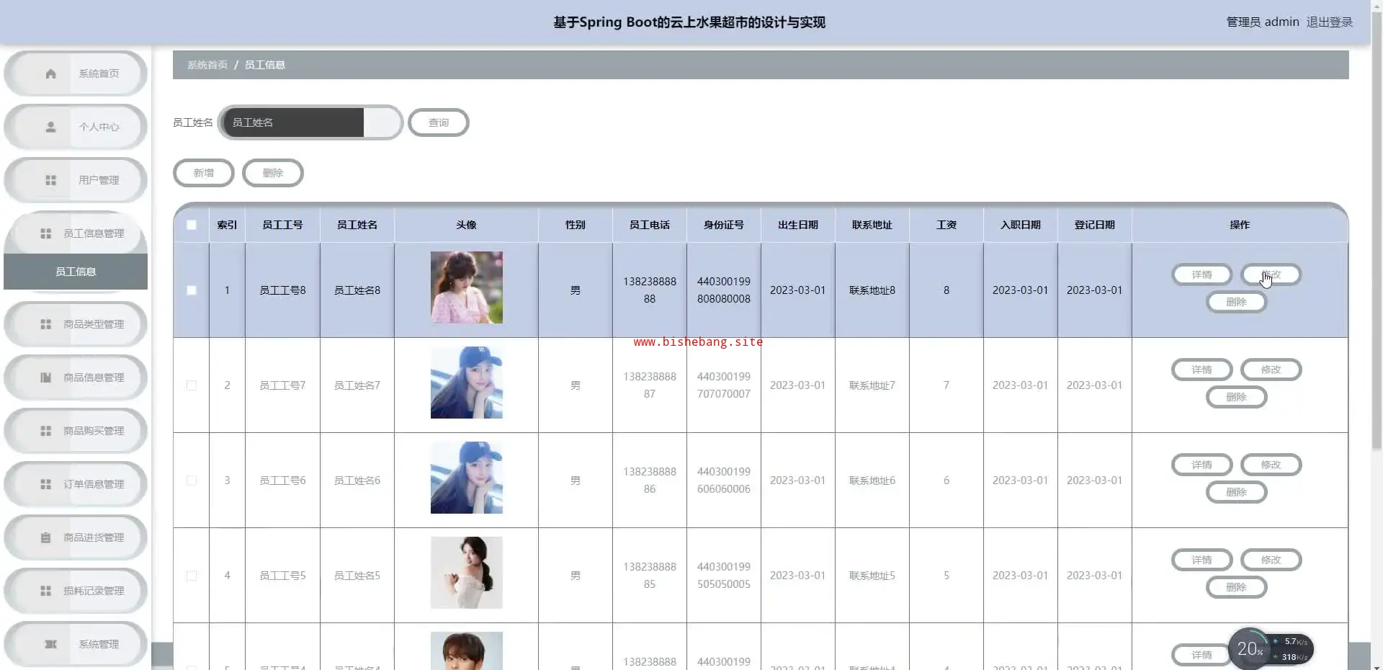
Task: Check the checkbox for row 员工工号7
Action: point(192,385)
